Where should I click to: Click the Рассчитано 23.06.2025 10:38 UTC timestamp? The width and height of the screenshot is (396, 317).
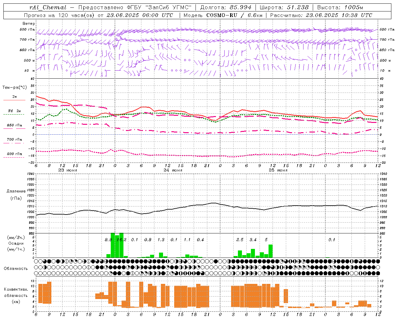coord(321,15)
